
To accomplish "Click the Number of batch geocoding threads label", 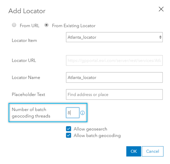I will pyautogui.click(x=31, y=113).
